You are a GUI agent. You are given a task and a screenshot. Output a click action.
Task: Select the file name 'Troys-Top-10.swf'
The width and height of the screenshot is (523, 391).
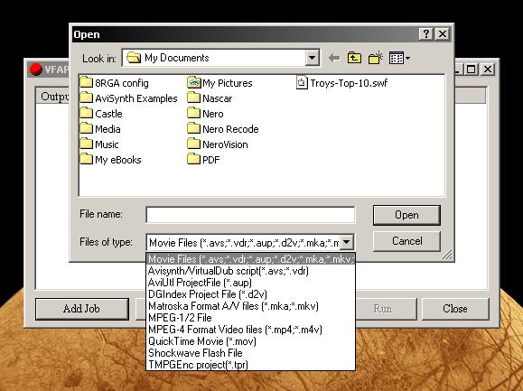click(x=349, y=83)
